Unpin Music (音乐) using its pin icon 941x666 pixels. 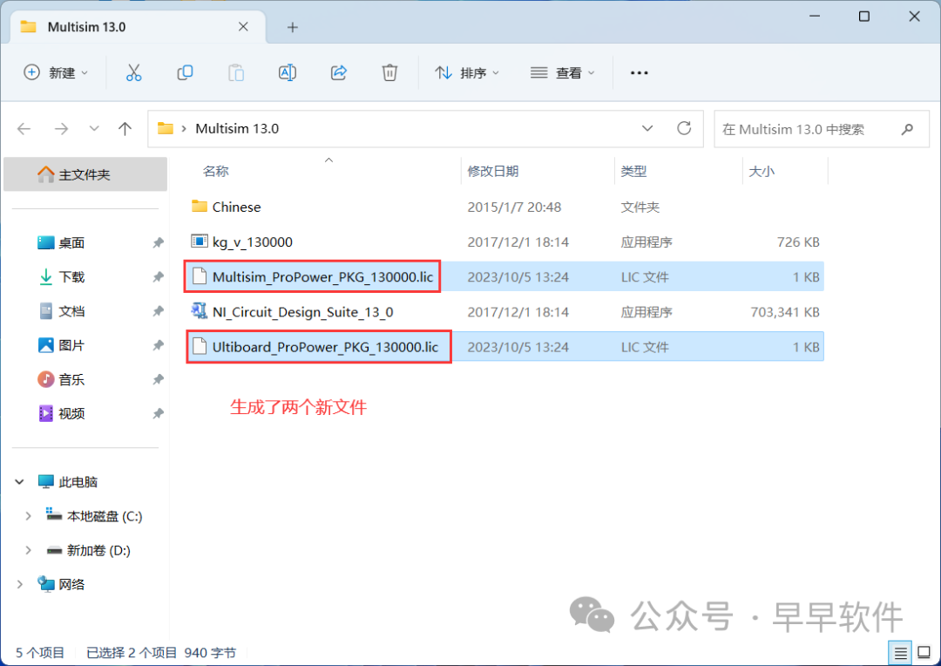pyautogui.click(x=158, y=379)
